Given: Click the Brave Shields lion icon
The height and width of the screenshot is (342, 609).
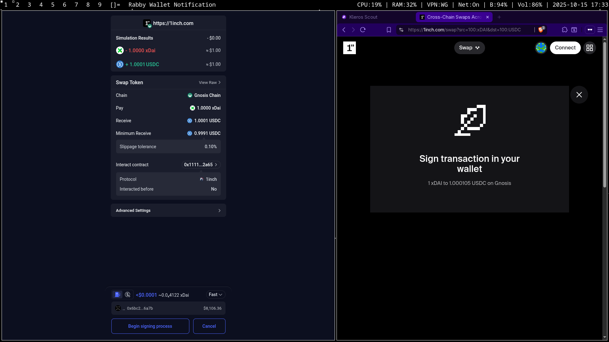Looking at the screenshot, I should [541, 30].
